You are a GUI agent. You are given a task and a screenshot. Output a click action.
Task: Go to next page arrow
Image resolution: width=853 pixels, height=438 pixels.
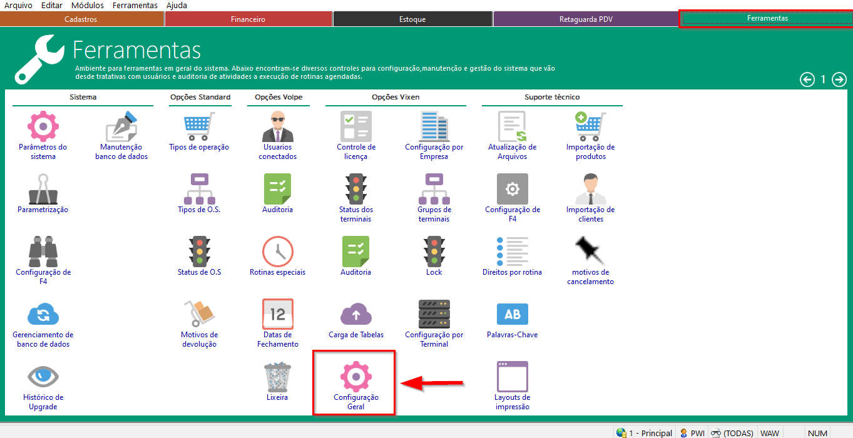839,79
